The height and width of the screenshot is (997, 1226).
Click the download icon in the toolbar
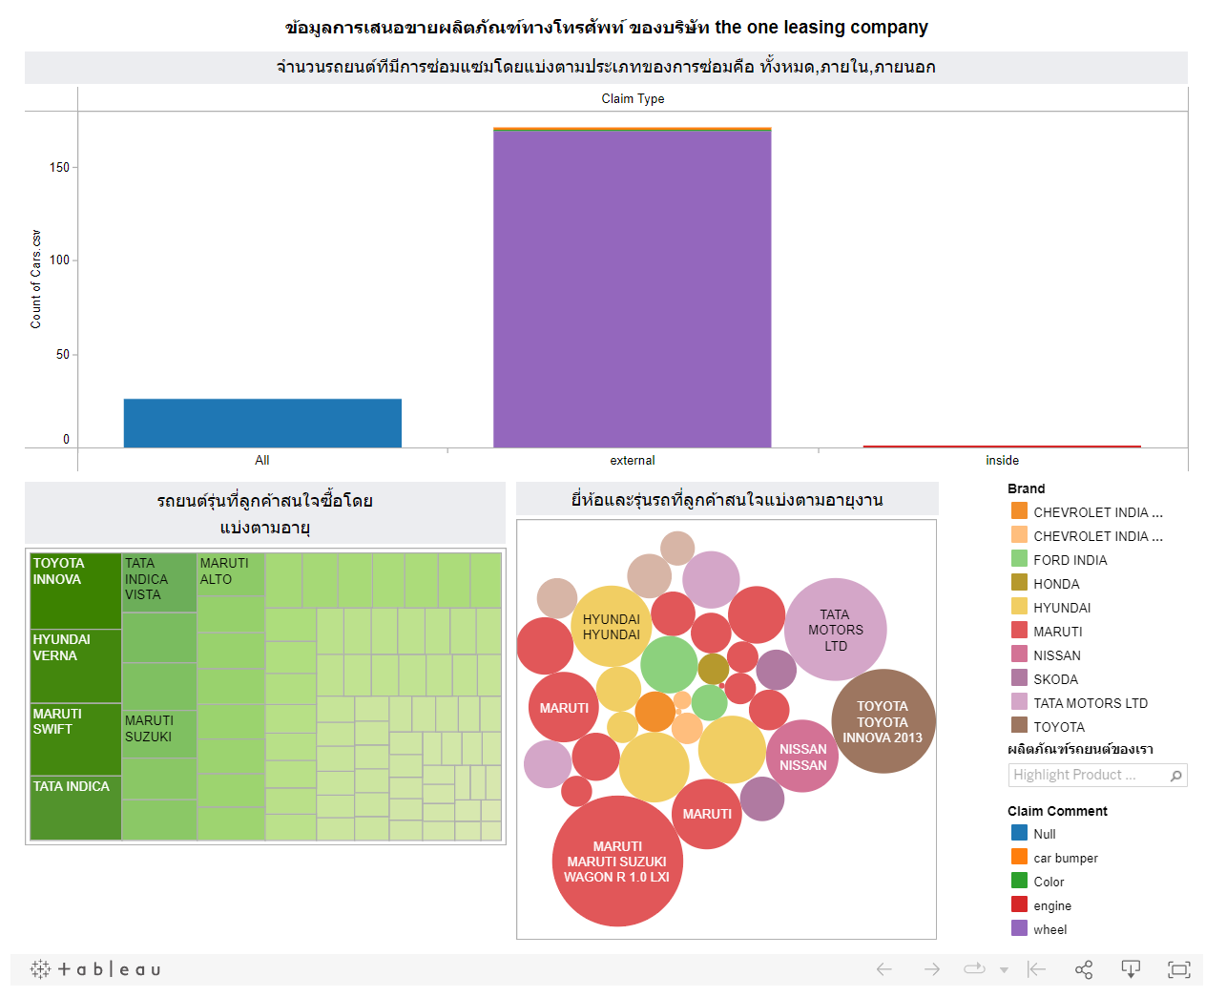(1131, 969)
